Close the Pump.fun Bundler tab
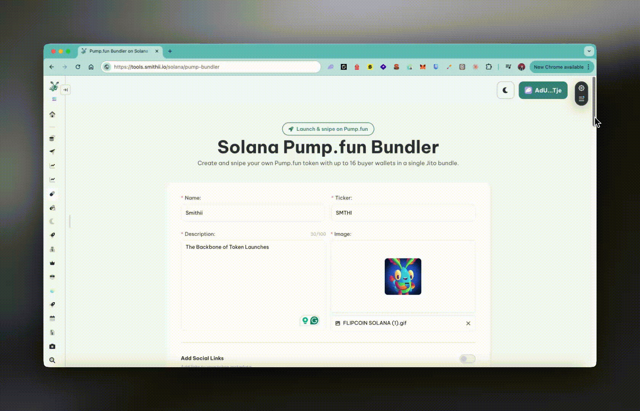The width and height of the screenshot is (640, 411). pos(157,51)
